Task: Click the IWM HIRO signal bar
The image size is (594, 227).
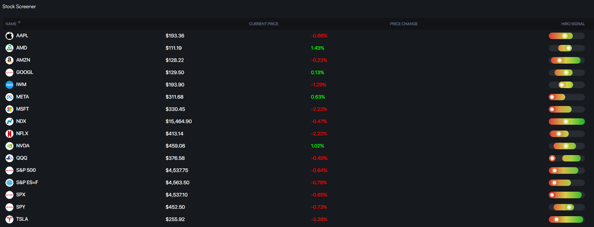Action: (x=567, y=85)
